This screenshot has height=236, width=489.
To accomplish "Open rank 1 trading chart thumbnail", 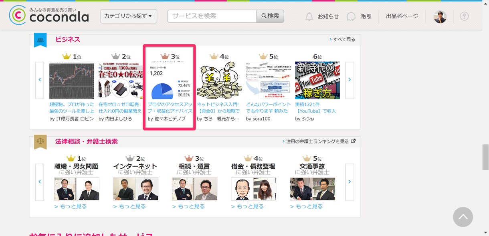I will 72,80.
